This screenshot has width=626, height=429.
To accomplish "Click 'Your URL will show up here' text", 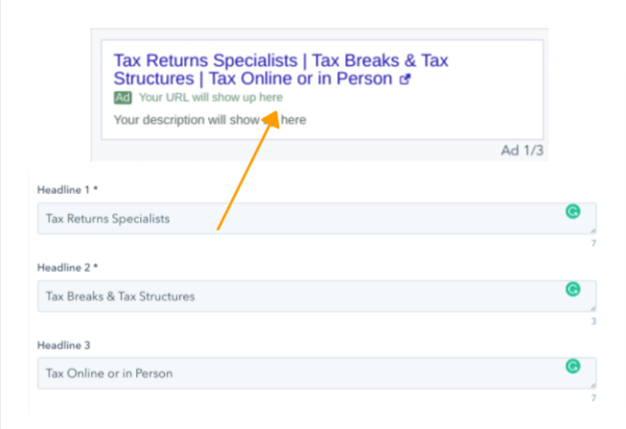I will [x=211, y=98].
